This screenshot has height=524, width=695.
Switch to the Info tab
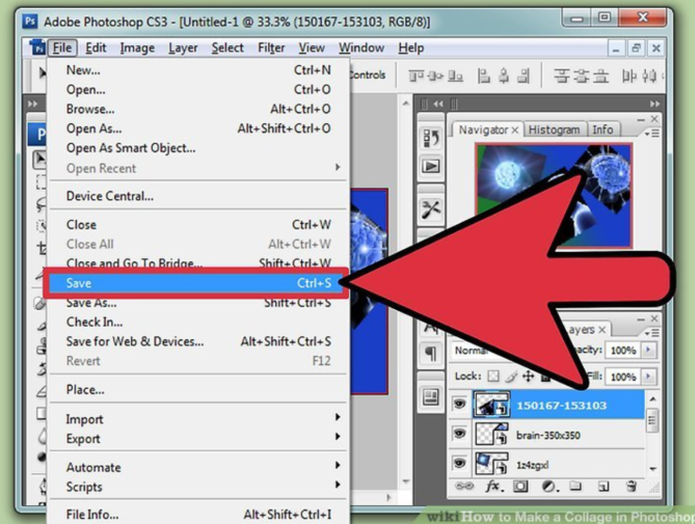click(602, 130)
